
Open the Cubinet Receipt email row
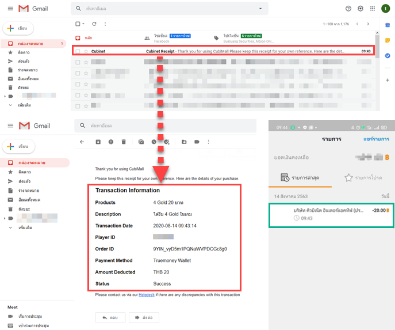(x=224, y=51)
